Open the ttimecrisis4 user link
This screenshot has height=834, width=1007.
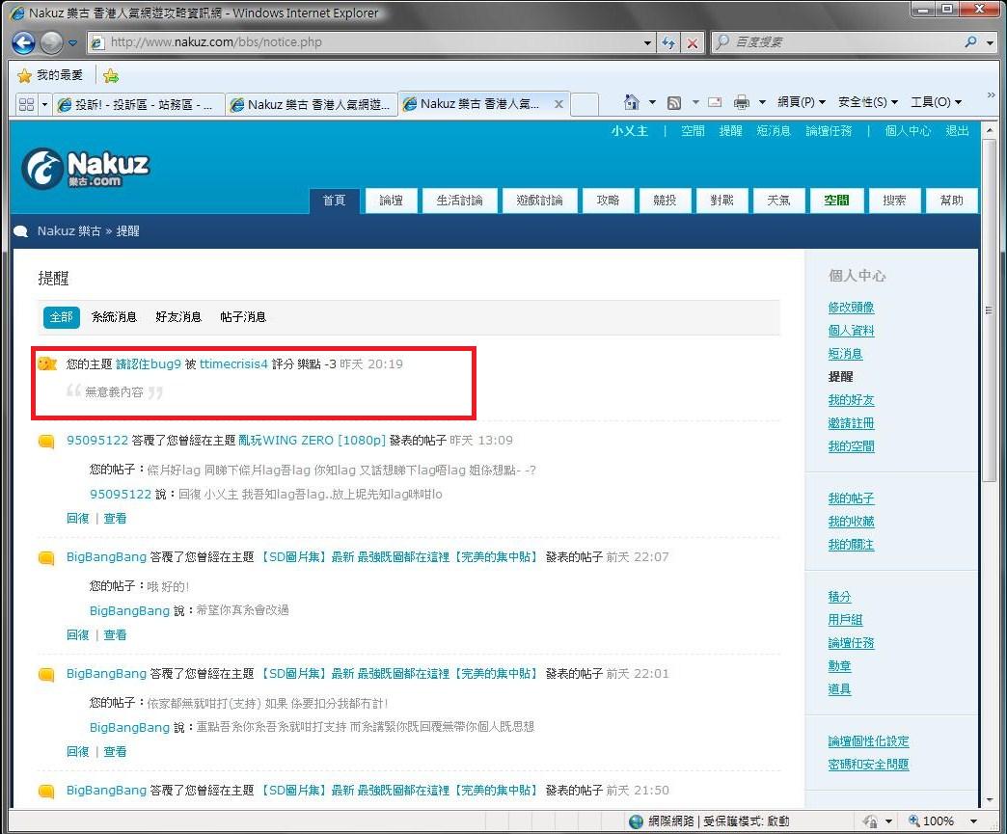233,364
